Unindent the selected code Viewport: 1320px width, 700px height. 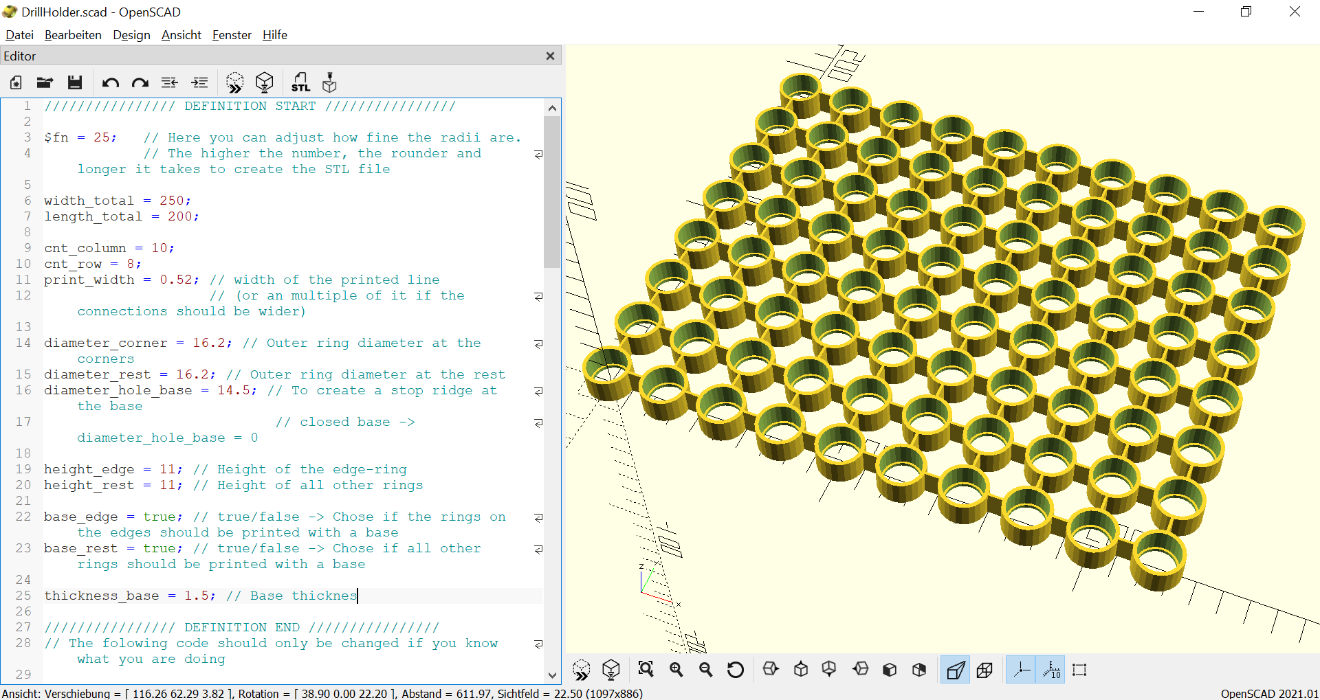pyautogui.click(x=170, y=83)
